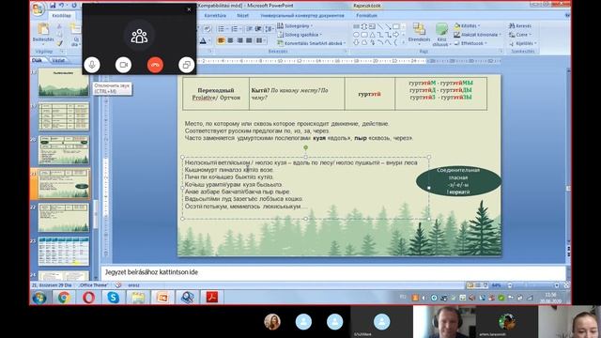Select the text box shape in gallery
Image resolution: width=601 pixels, height=338 pixels.
[372, 27]
